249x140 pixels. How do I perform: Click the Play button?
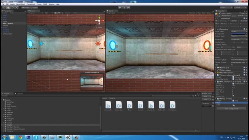[120, 7]
